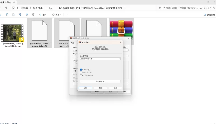Confirm password with the 确定 button

[x=85, y=88]
